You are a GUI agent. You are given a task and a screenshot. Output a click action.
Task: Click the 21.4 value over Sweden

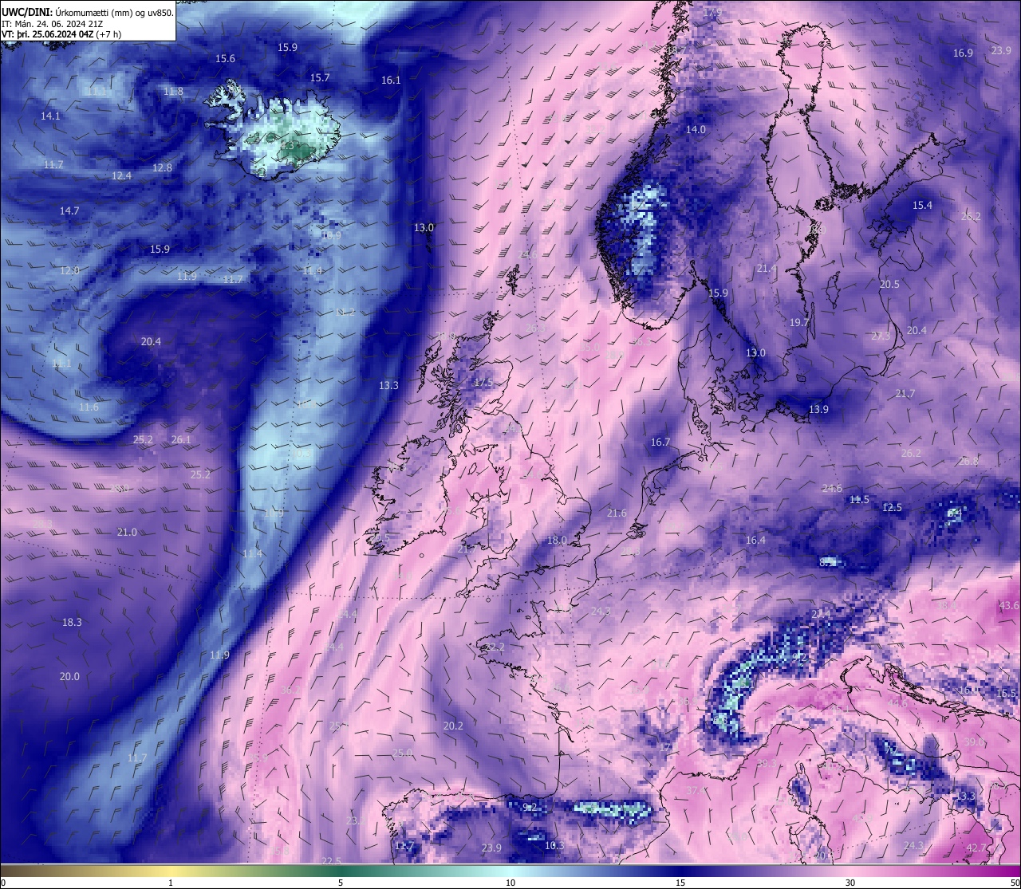(x=767, y=269)
